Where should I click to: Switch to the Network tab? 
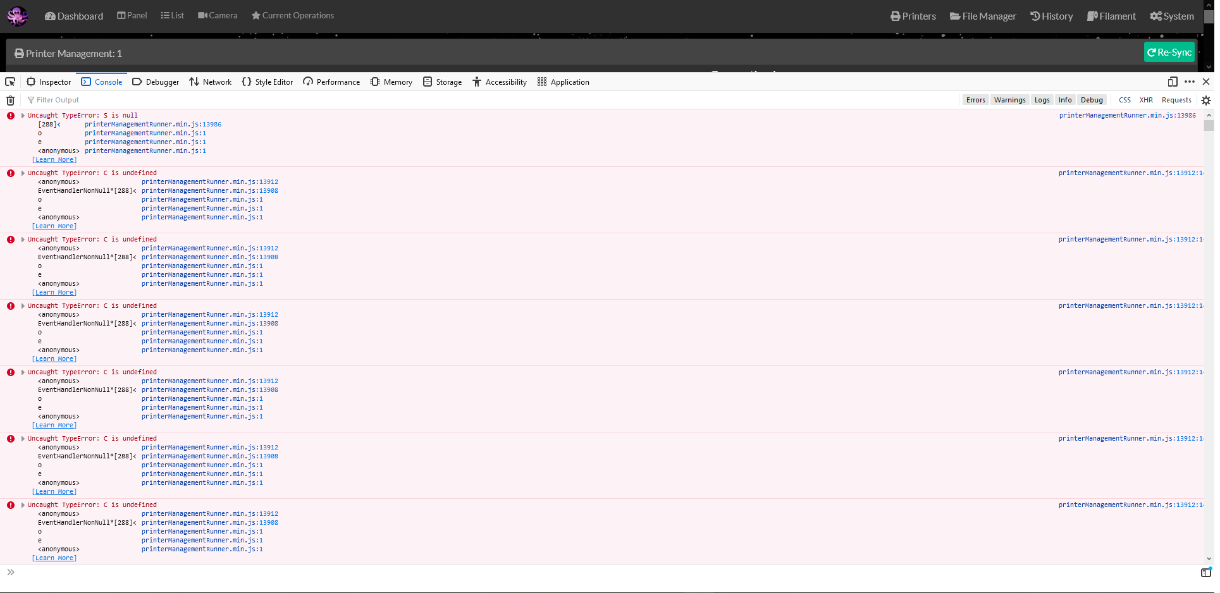pos(210,82)
